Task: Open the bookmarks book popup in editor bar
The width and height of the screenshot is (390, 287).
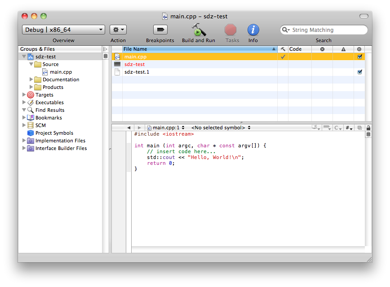Action: point(316,128)
